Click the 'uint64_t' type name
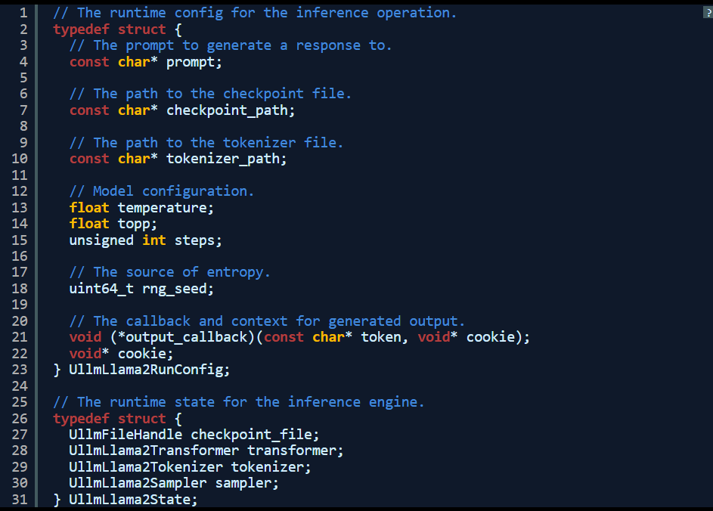This screenshot has width=713, height=511. (x=101, y=289)
